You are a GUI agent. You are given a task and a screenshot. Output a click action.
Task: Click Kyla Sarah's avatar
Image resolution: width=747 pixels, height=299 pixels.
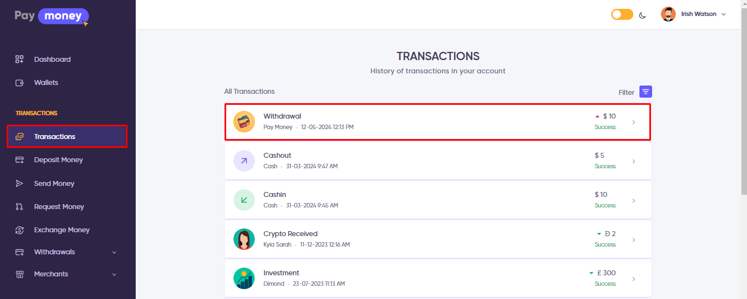[x=244, y=239]
